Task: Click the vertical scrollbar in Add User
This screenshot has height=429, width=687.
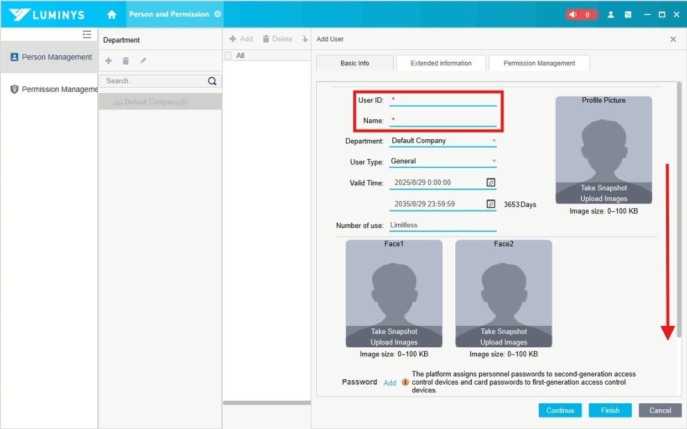Action: tap(679, 210)
